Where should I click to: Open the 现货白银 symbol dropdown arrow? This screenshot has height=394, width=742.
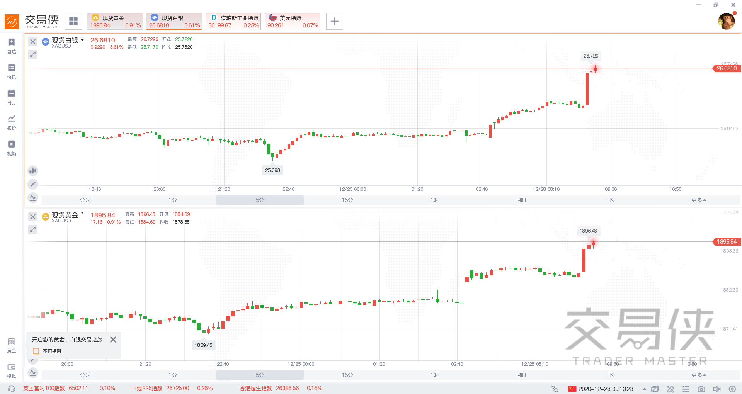pyautogui.click(x=82, y=40)
